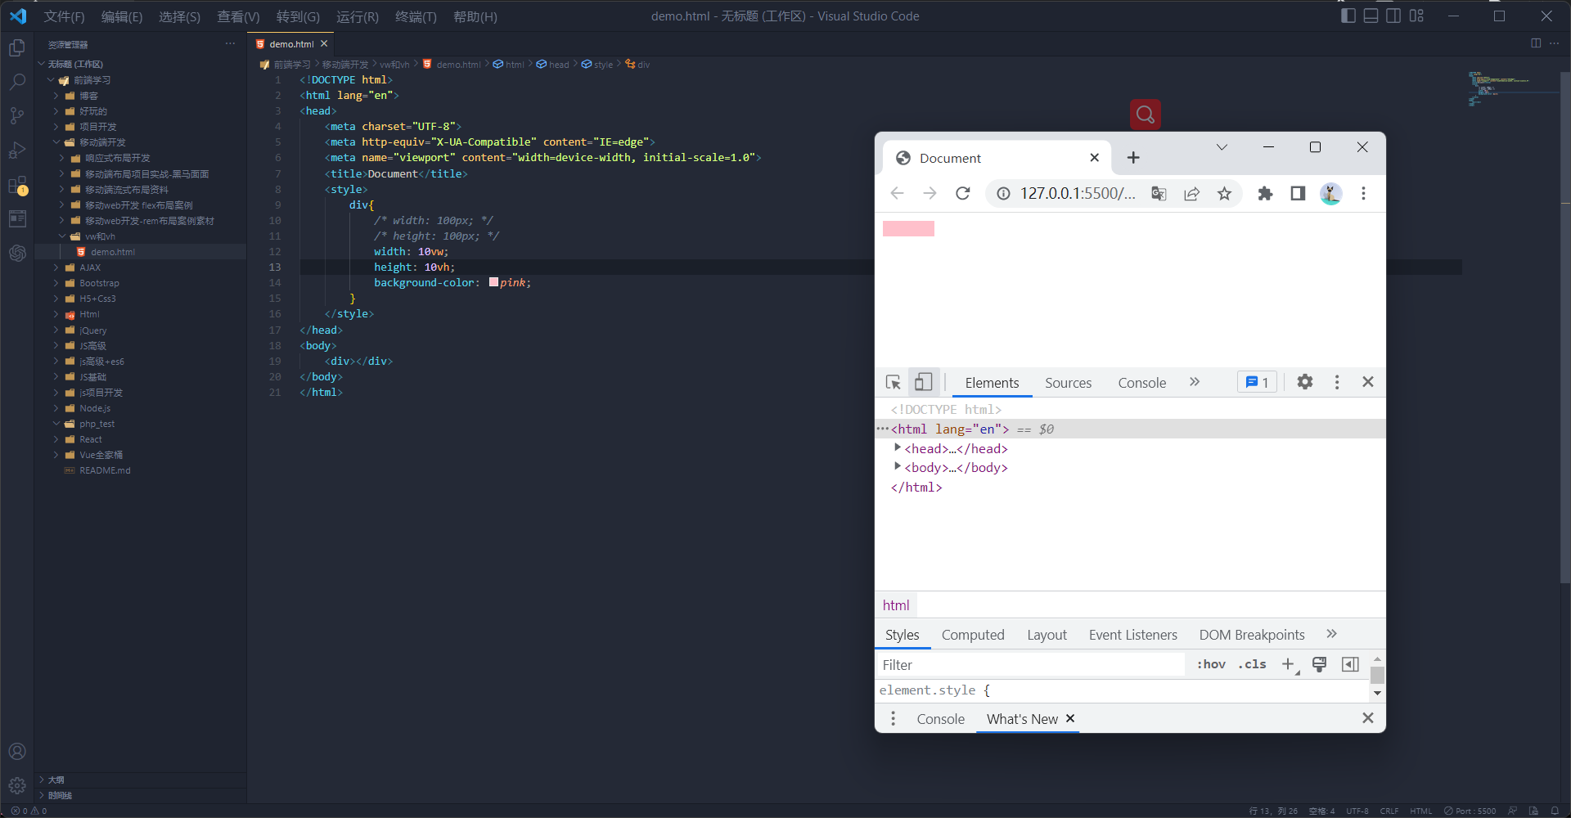Screen dimensions: 1571x818
Task: Toggle the VS Code primary sidebar
Action: pyautogui.click(x=1348, y=16)
